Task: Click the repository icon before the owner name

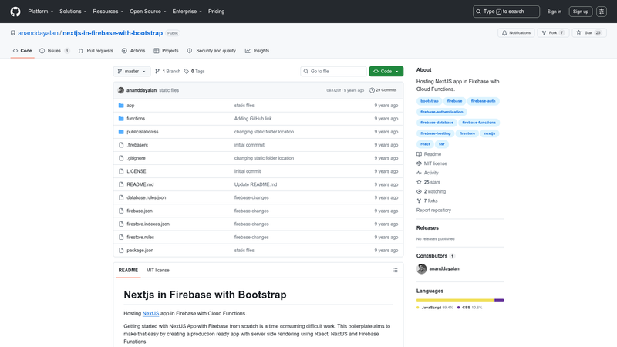Action: pos(13,33)
